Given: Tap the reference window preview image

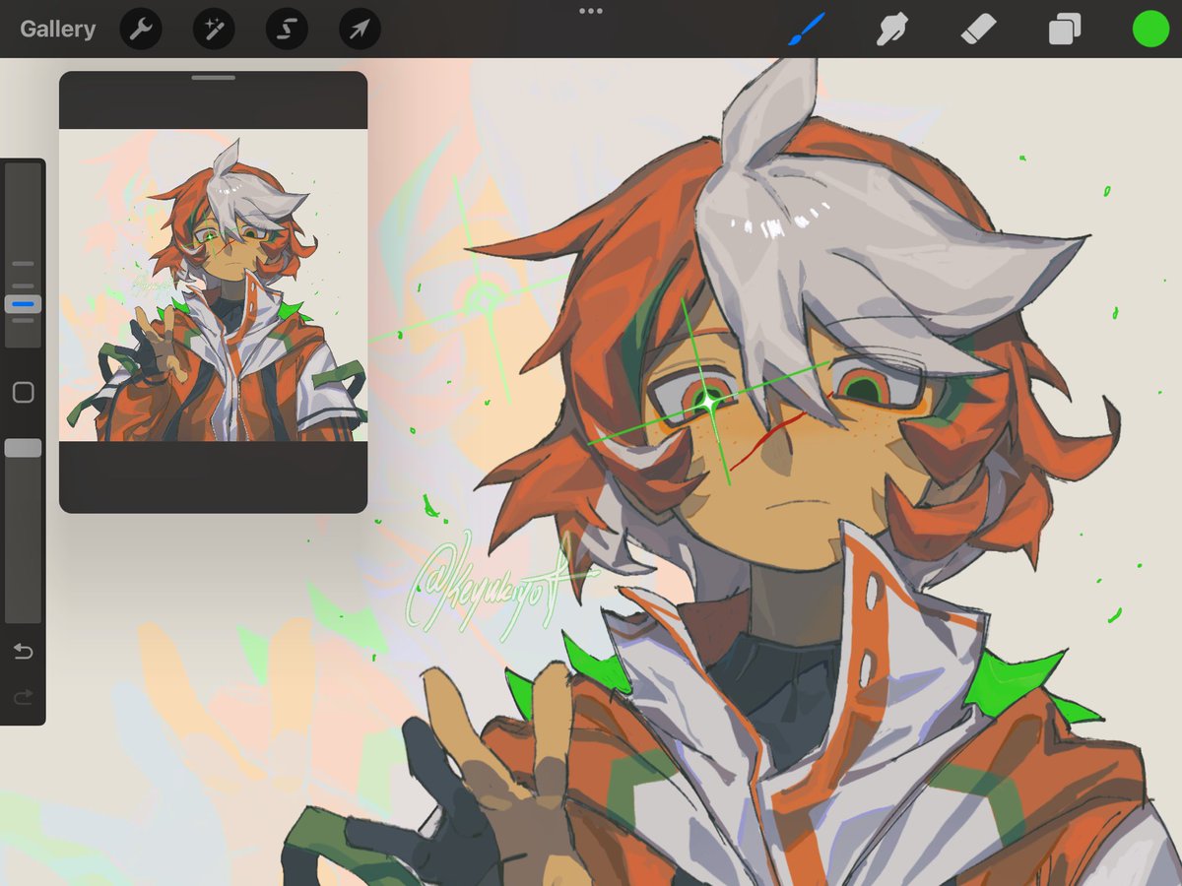Looking at the screenshot, I should [x=213, y=285].
